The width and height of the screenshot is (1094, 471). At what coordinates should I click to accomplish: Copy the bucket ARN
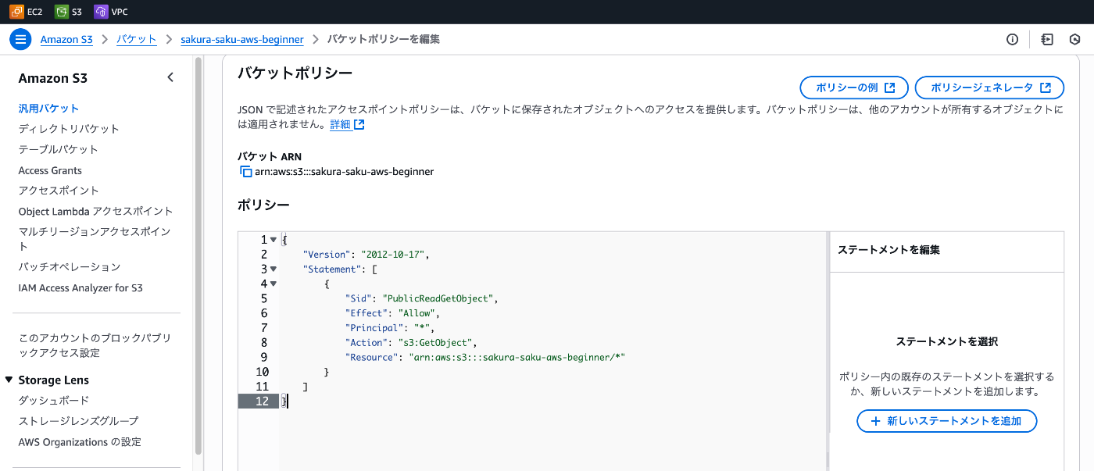[245, 171]
